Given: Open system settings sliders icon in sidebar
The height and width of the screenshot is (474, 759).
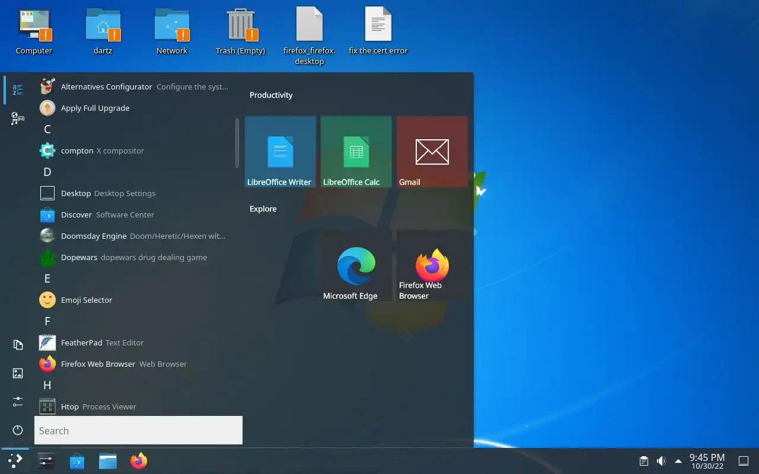Looking at the screenshot, I should [18, 402].
